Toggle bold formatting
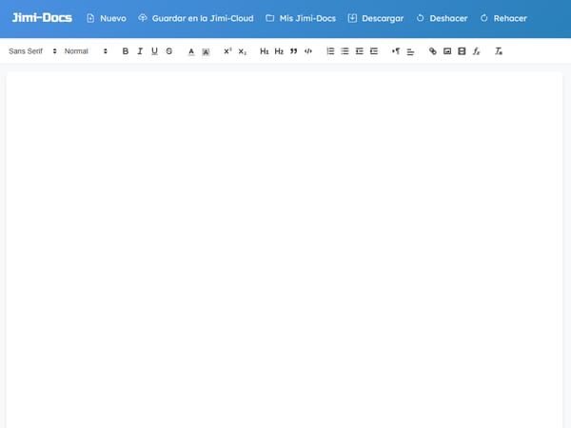This screenshot has height=428, width=571. pyautogui.click(x=126, y=51)
